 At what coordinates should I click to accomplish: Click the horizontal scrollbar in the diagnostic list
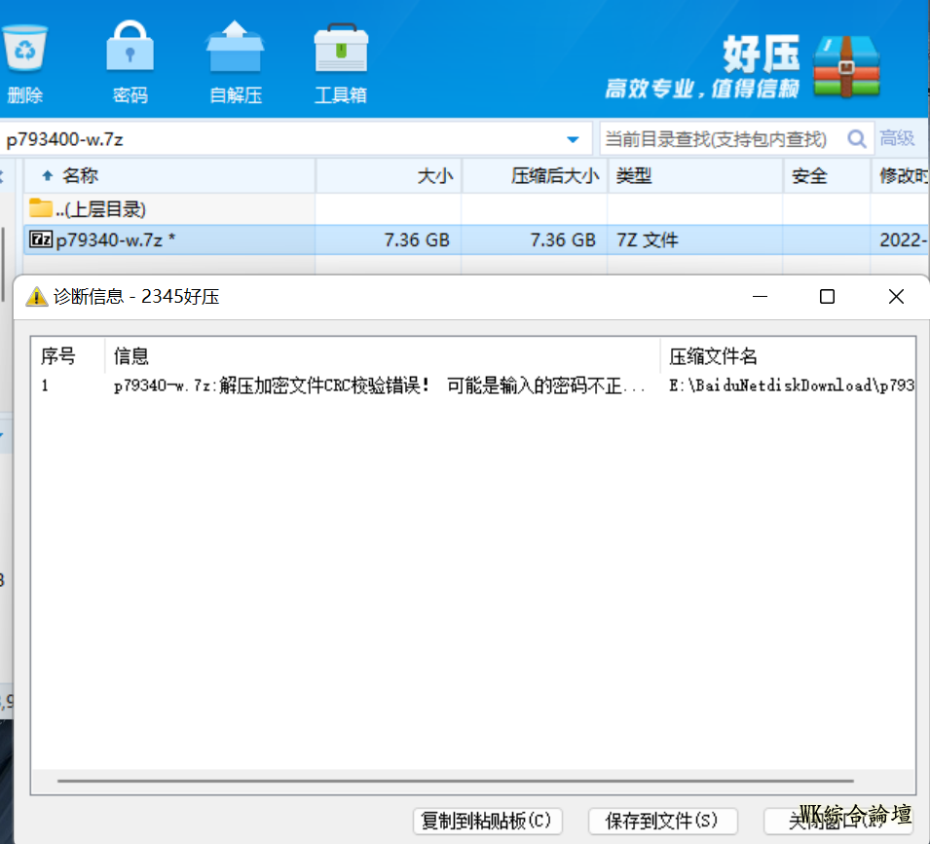456,781
